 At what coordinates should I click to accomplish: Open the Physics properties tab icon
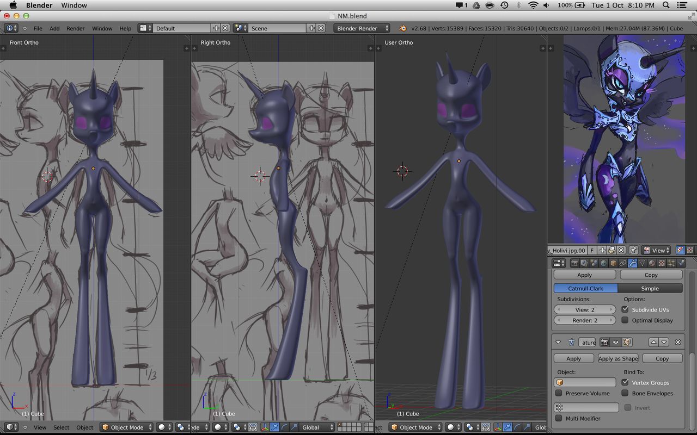click(681, 263)
